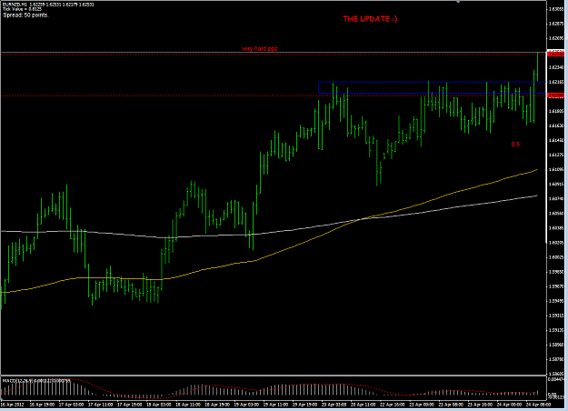
Task: Click the '19 Apr 11:00' time label
Action: pos(275,405)
